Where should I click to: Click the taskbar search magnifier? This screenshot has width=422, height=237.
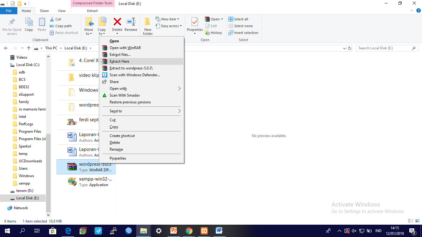22,231
